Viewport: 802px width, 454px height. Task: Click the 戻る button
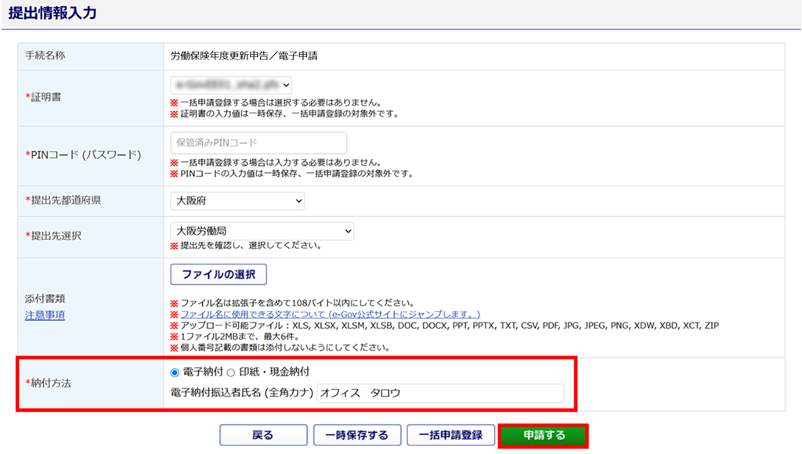click(263, 435)
